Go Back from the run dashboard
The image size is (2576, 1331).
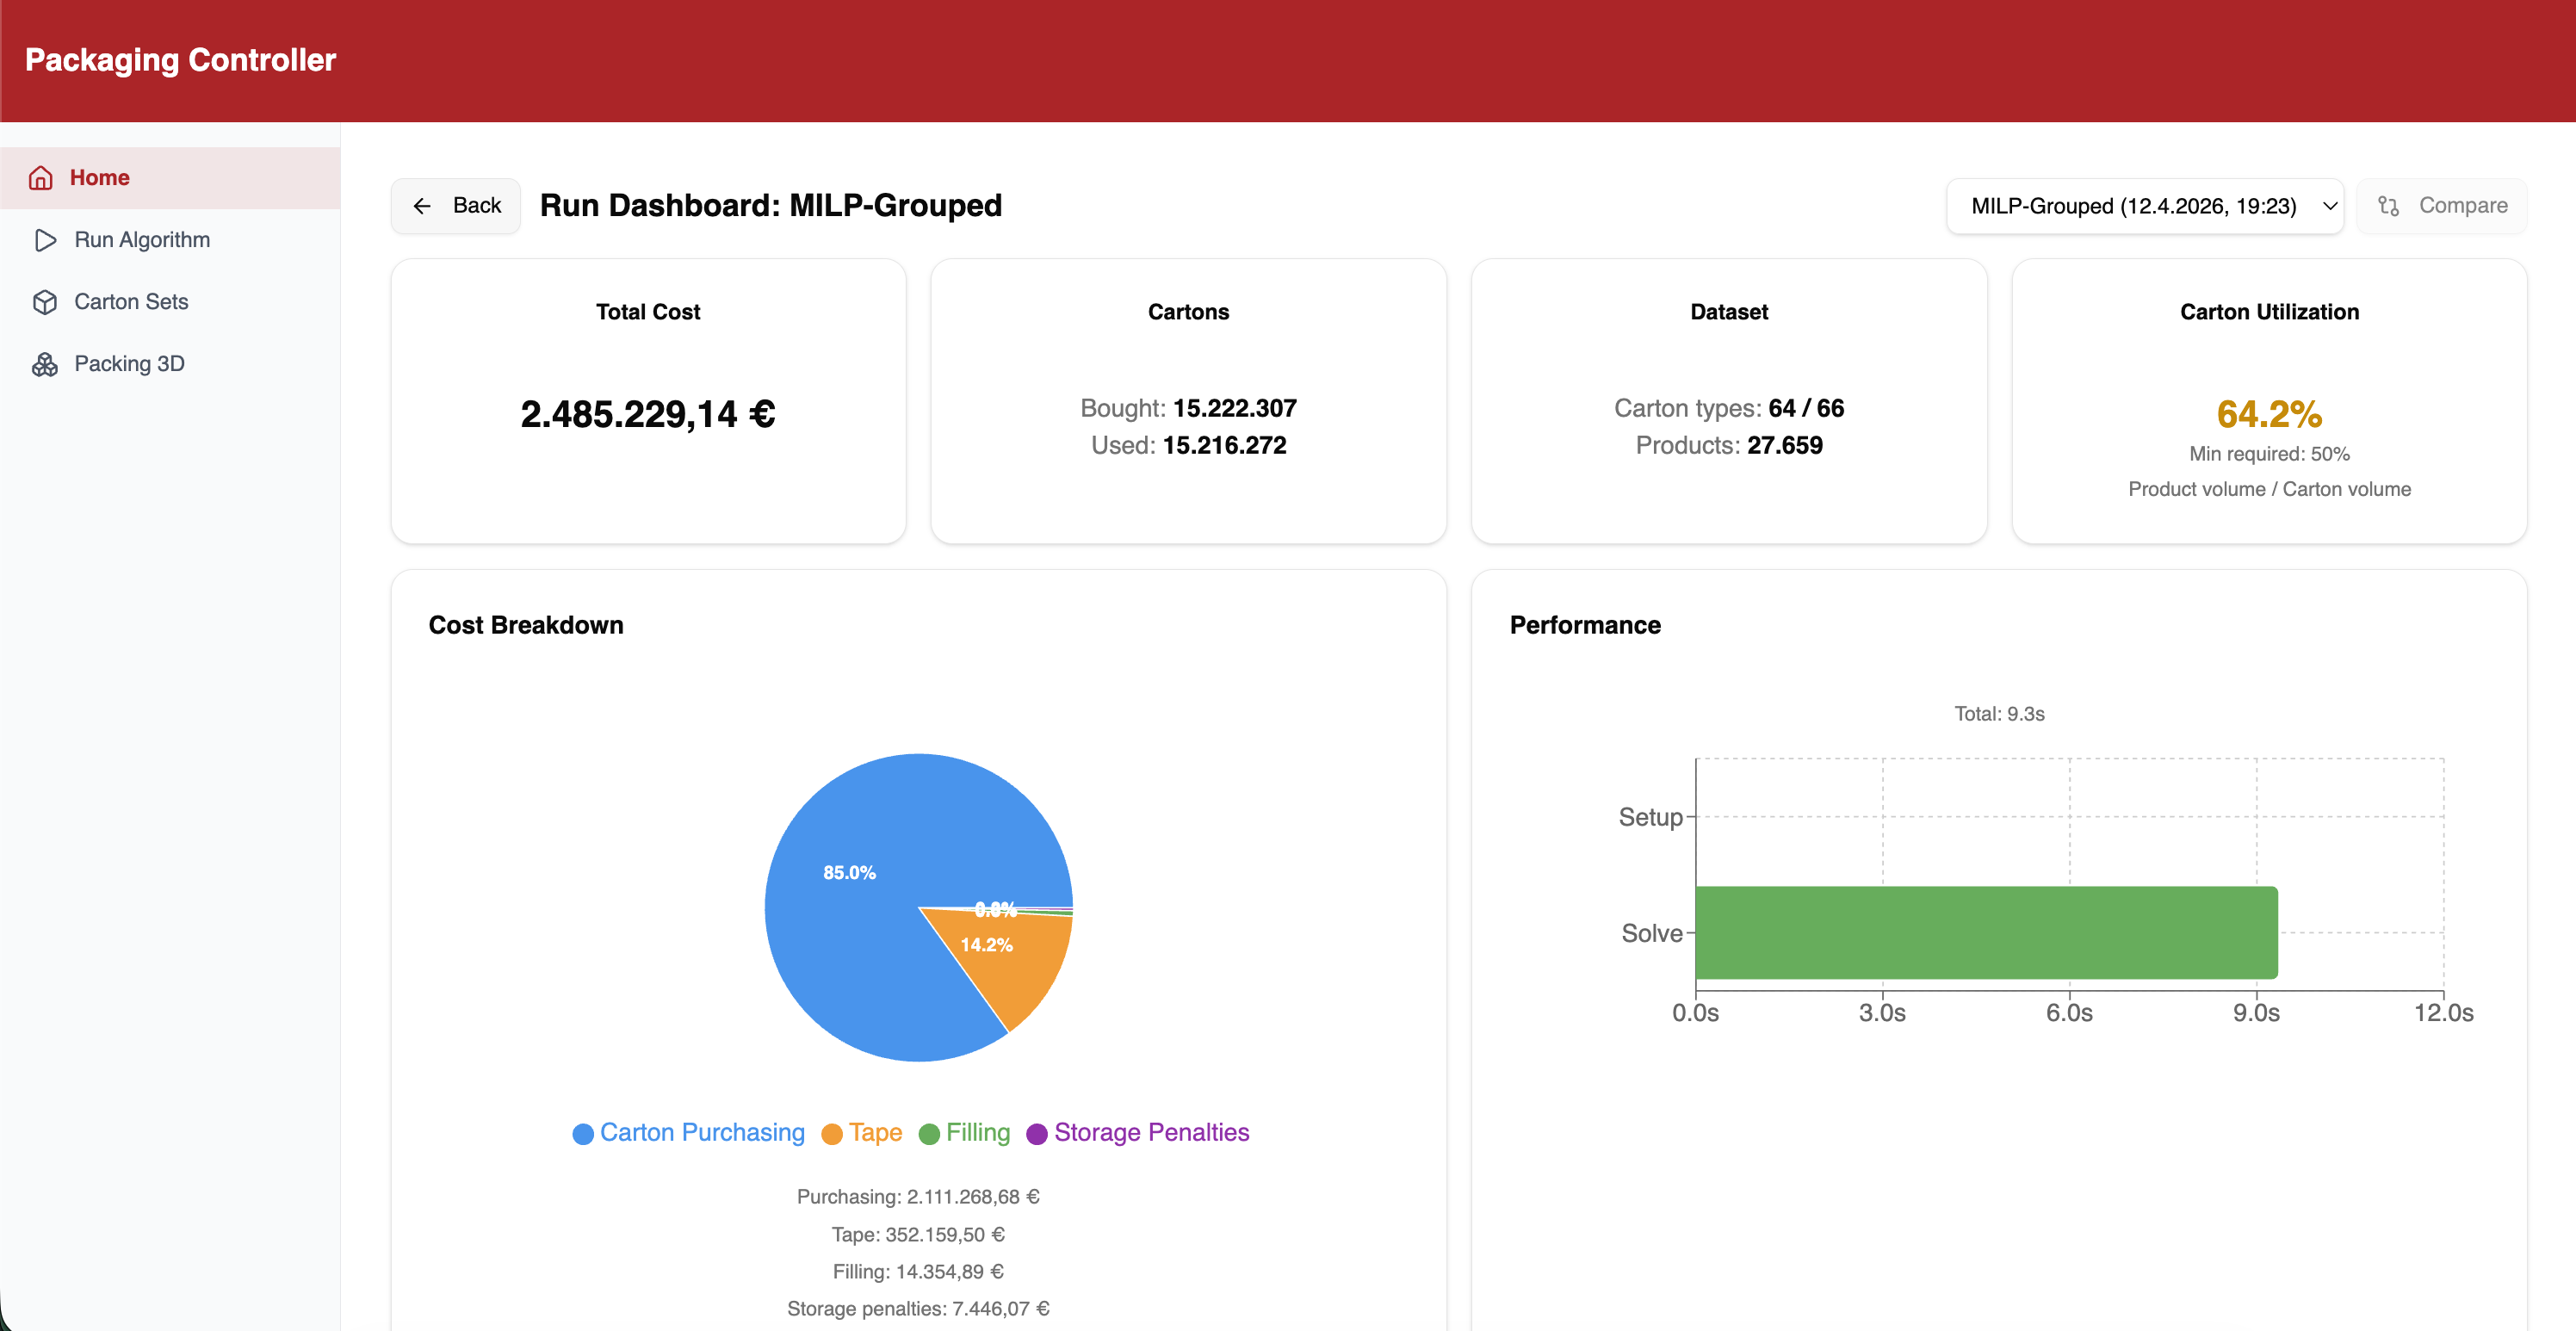(x=456, y=206)
